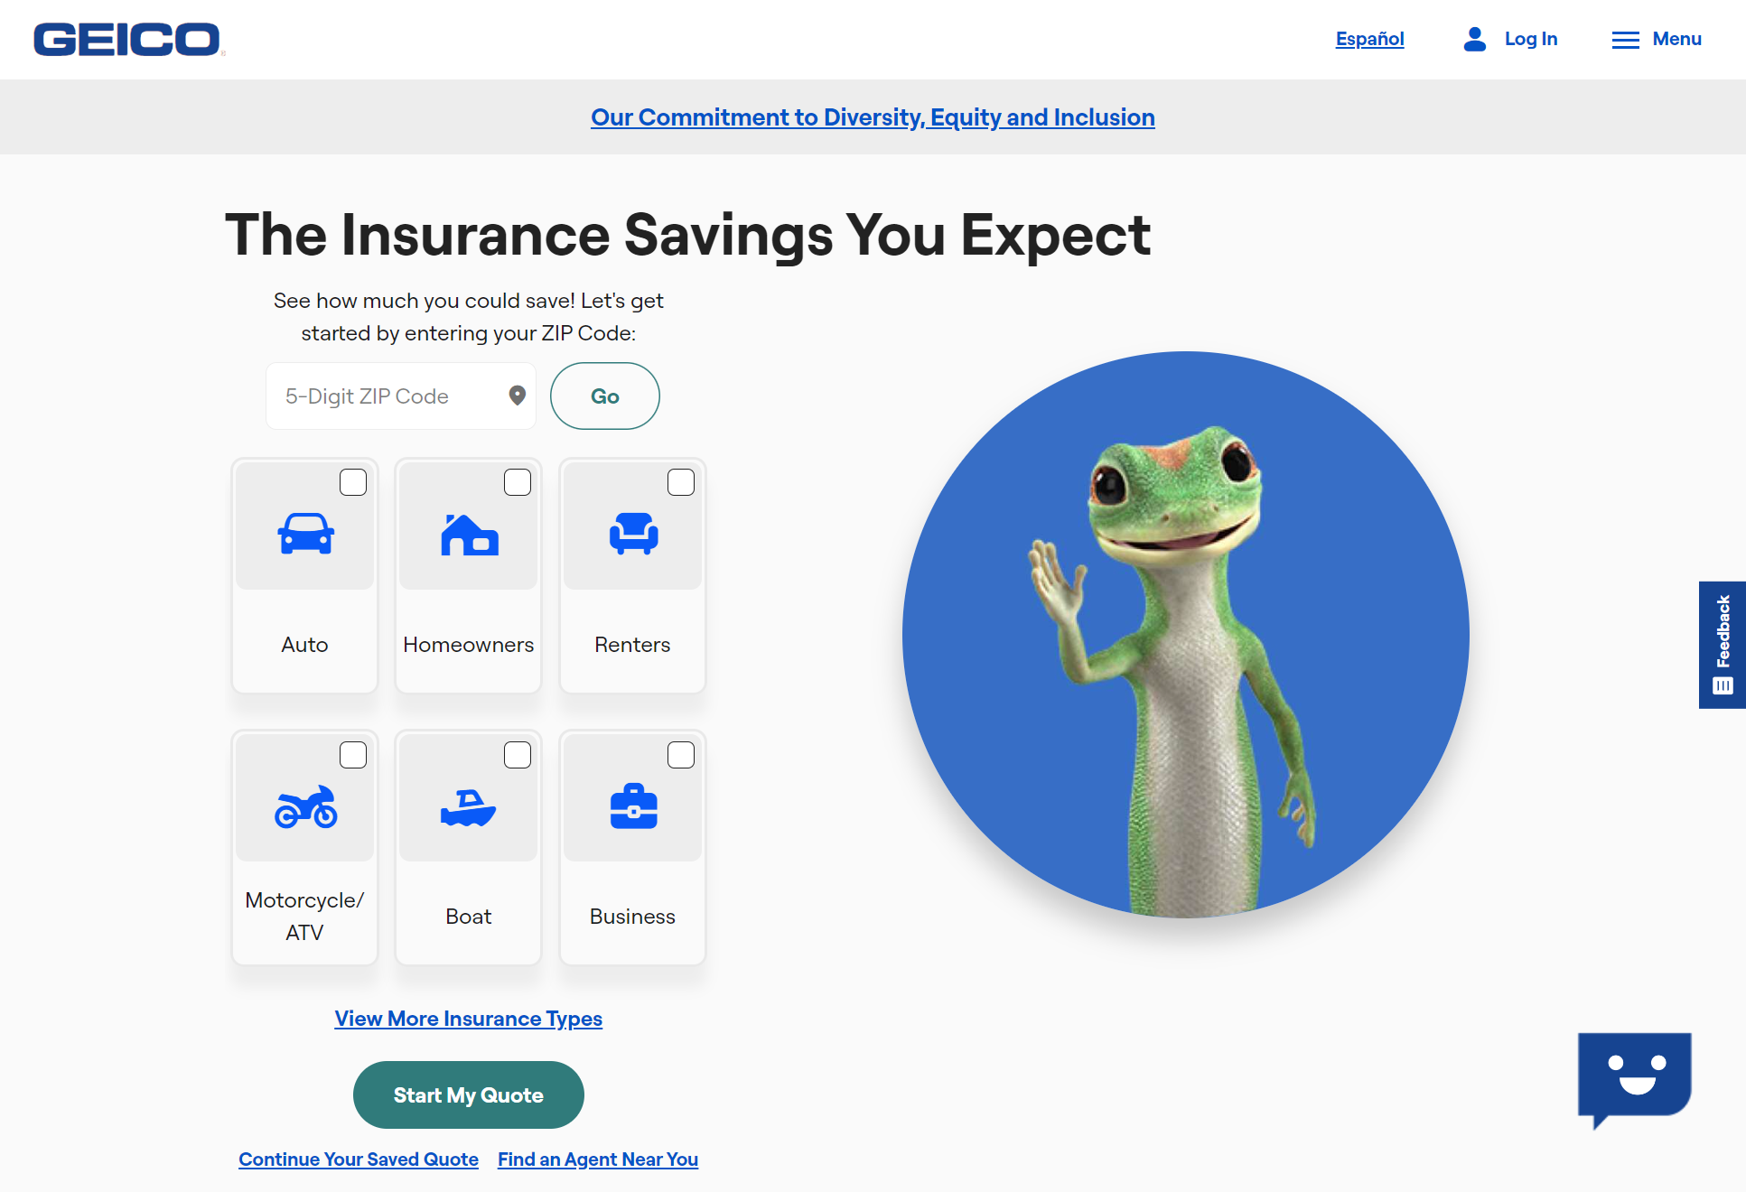
Task: Toggle the Auto insurance checkbox
Action: (353, 481)
